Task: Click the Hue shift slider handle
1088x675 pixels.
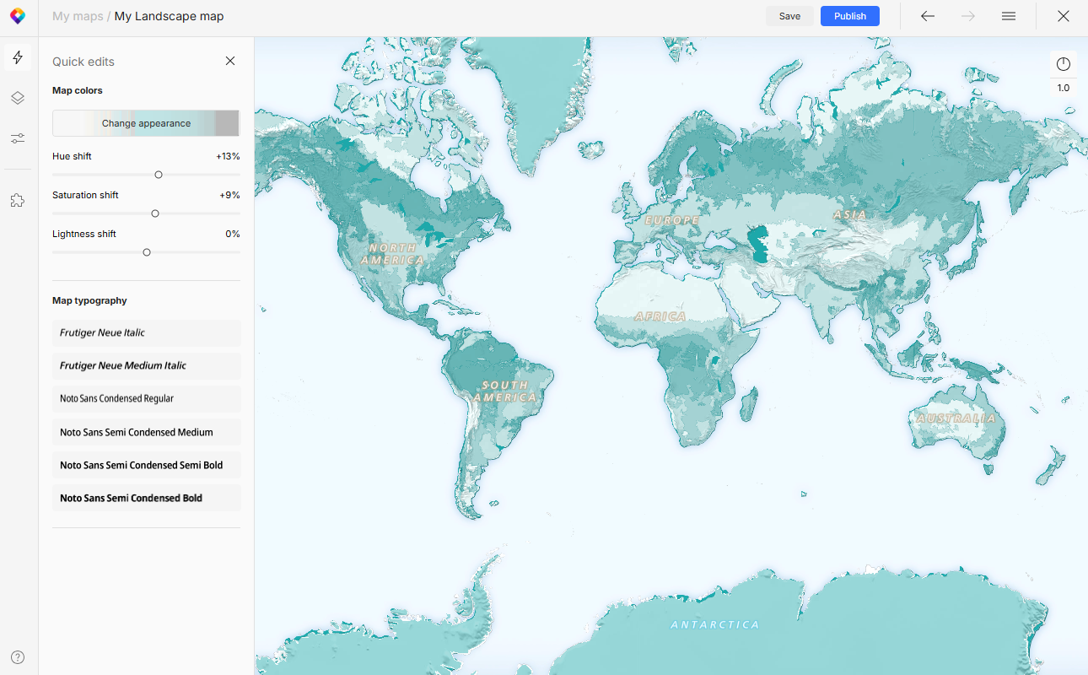Action: 159,175
